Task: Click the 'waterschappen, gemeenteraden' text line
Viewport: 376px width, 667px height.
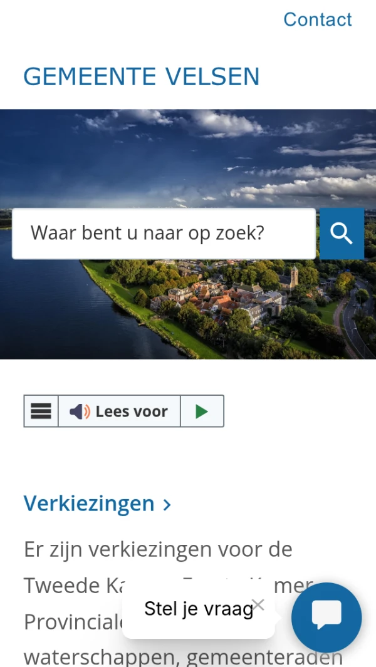Action: pyautogui.click(x=184, y=657)
